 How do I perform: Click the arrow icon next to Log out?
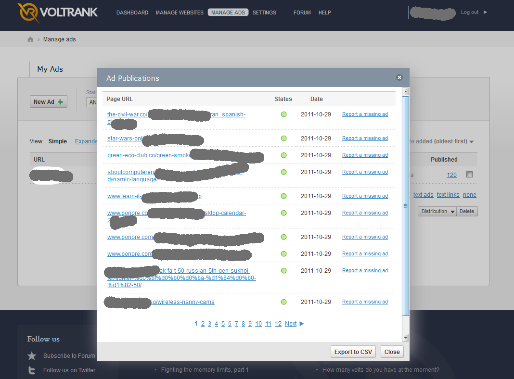[x=485, y=13]
